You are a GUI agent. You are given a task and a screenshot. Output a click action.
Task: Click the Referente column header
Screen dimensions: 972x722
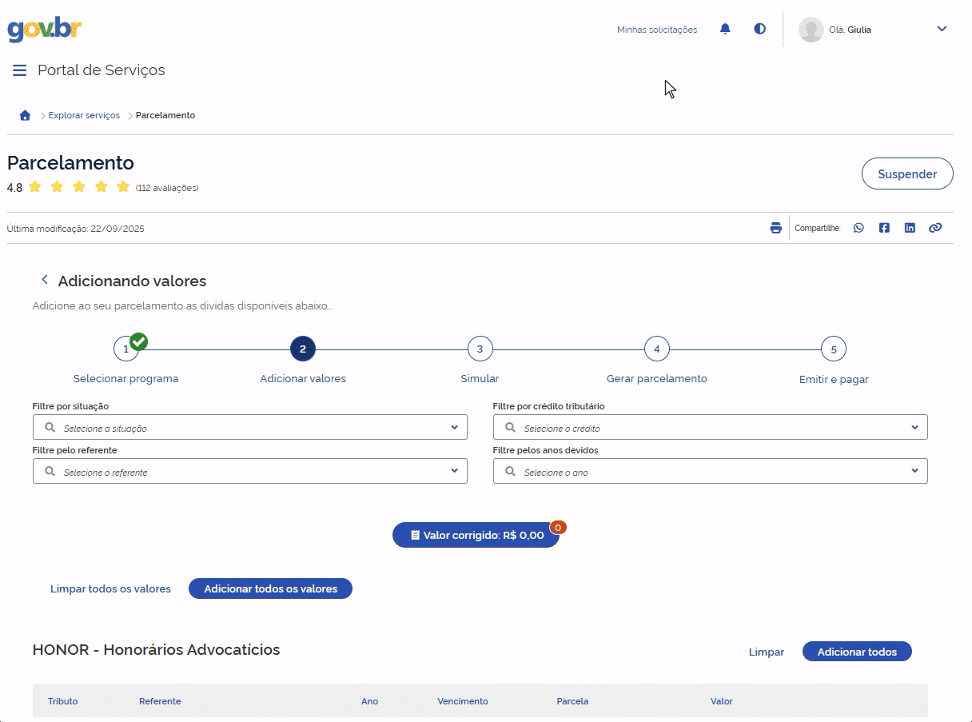click(160, 701)
